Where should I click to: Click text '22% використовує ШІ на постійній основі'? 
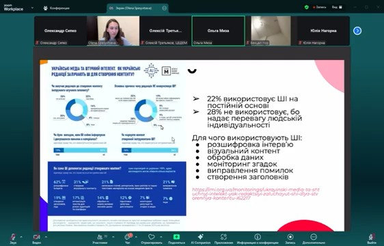point(253,102)
